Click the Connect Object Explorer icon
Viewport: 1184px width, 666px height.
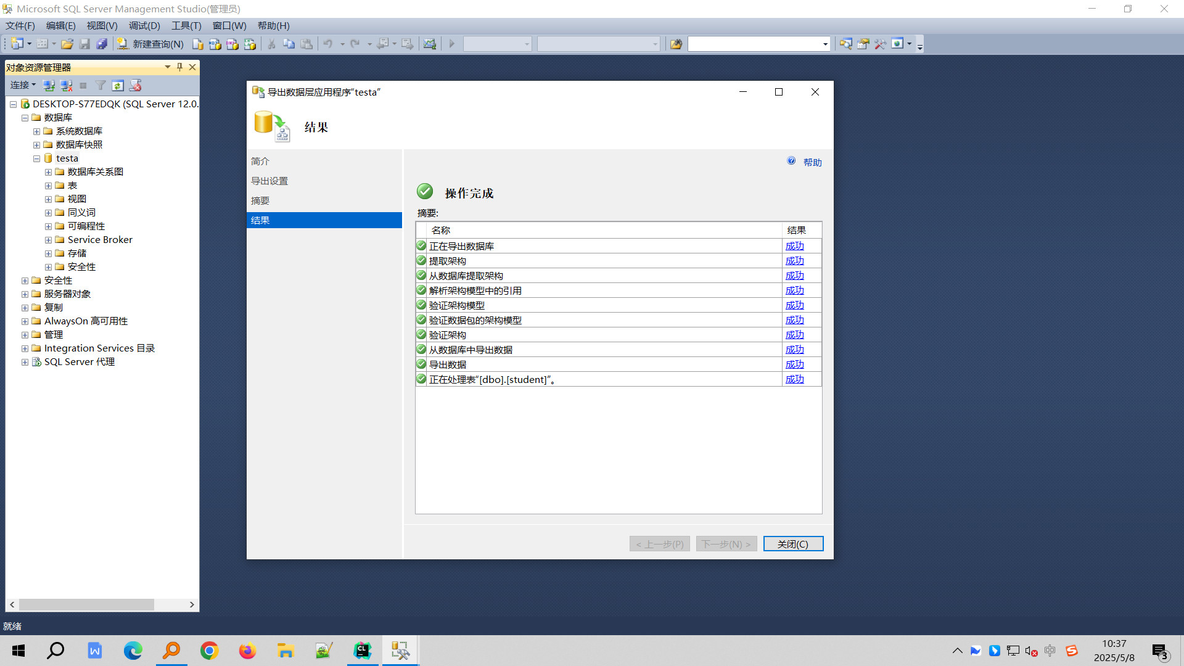tap(49, 85)
